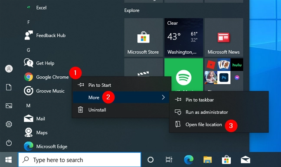Select Open file location

pyautogui.click(x=219, y=124)
